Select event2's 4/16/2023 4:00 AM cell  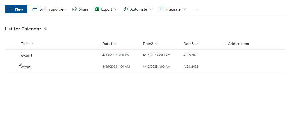[x=157, y=66]
